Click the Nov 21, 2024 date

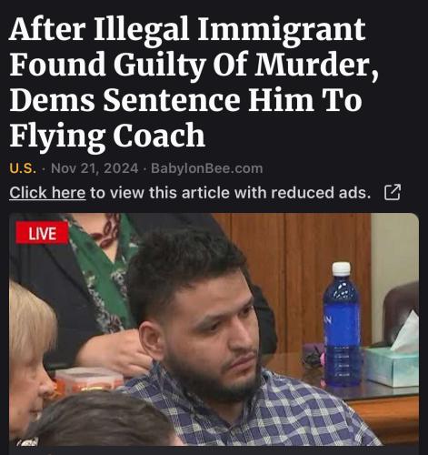[95, 168]
